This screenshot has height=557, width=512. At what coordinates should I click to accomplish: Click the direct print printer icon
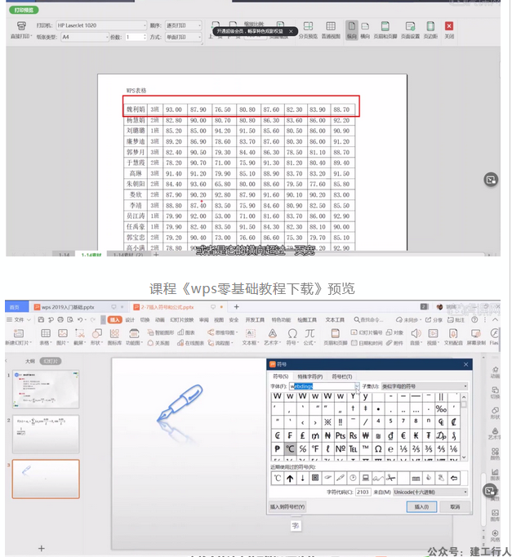click(x=21, y=26)
